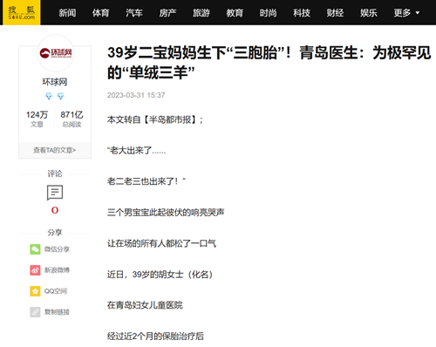Click the Sohu logo in header

pos(22,13)
